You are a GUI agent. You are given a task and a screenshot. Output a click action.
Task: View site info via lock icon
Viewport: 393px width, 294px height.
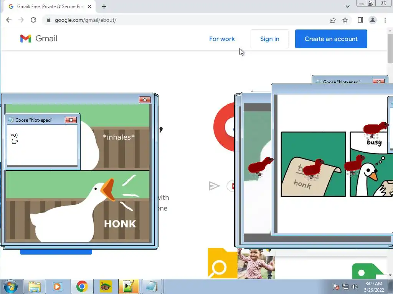pos(49,20)
